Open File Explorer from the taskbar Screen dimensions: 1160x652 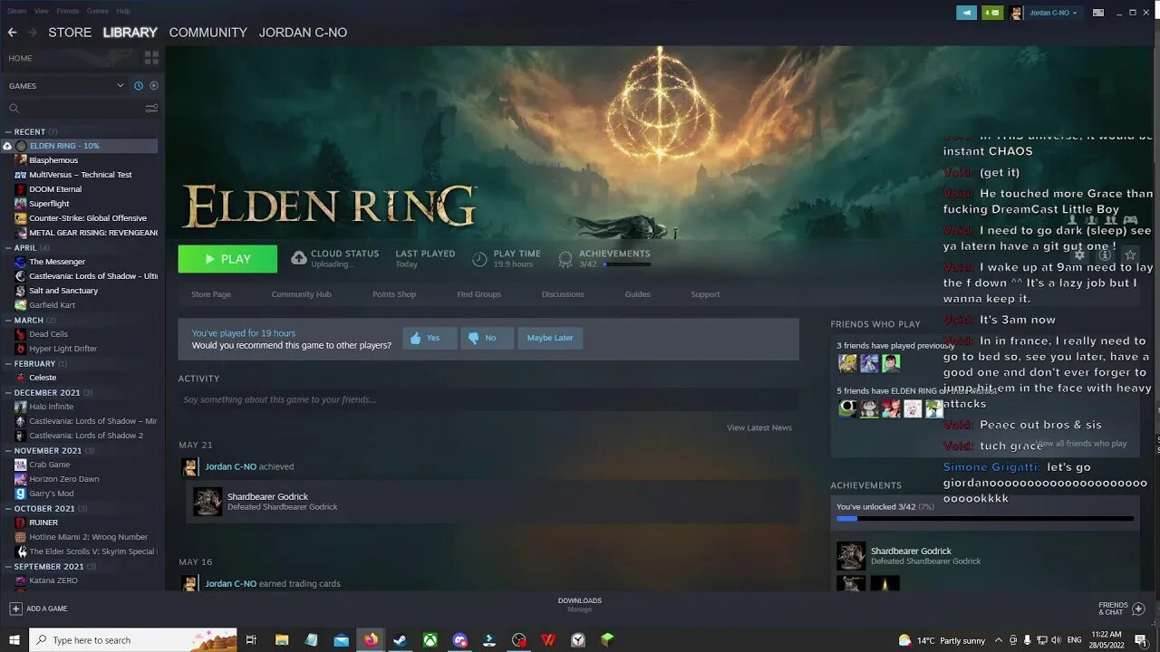click(x=282, y=640)
